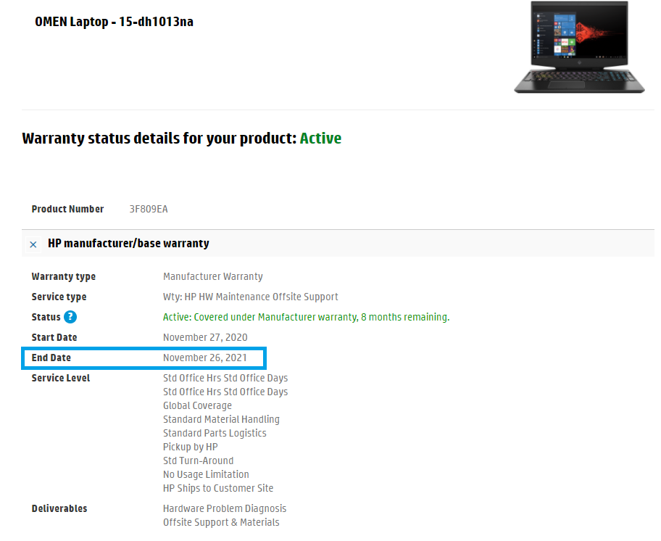This screenshot has height=541, width=661.
Task: Select the Global Coverage service level line
Action: (x=197, y=405)
